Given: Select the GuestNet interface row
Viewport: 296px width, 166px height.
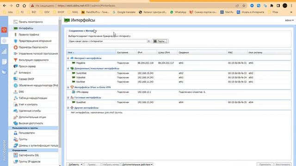Looking at the screenshot, I should point(179,102).
